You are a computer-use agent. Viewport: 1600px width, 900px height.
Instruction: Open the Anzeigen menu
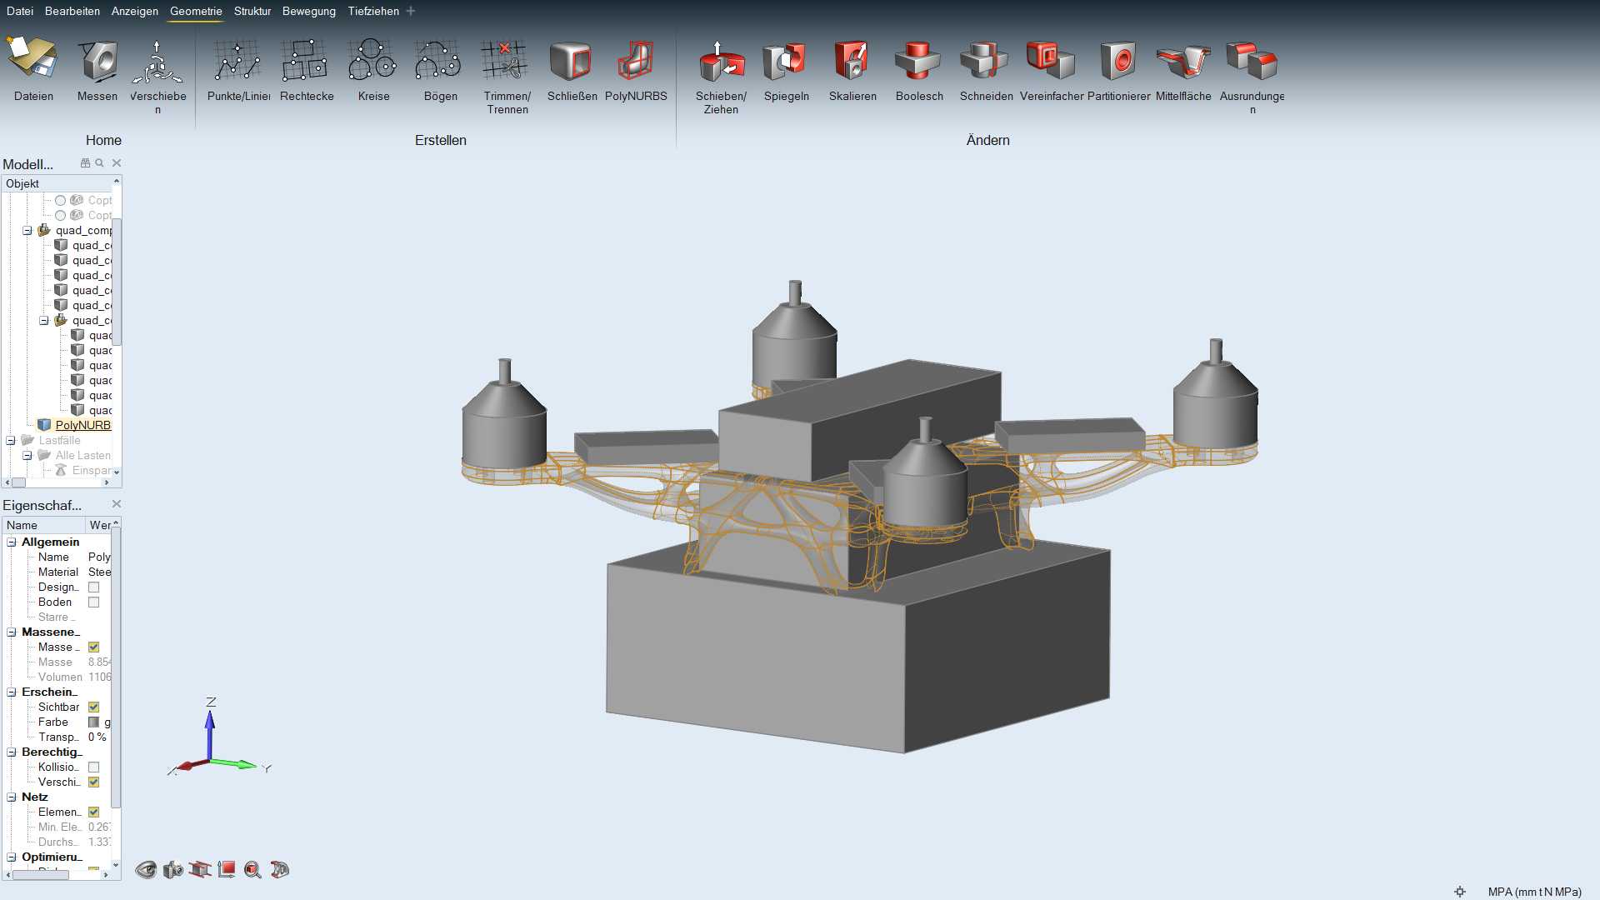[x=135, y=11]
